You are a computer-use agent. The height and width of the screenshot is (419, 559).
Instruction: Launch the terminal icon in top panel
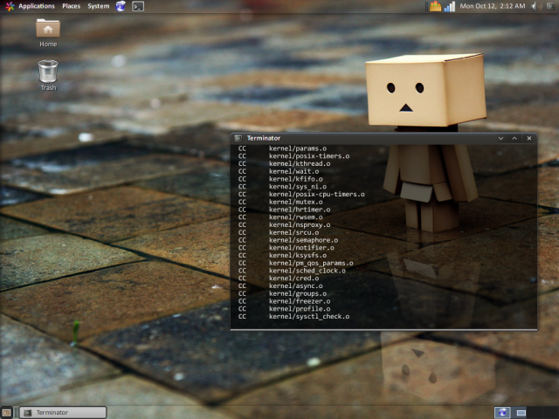[x=138, y=6]
